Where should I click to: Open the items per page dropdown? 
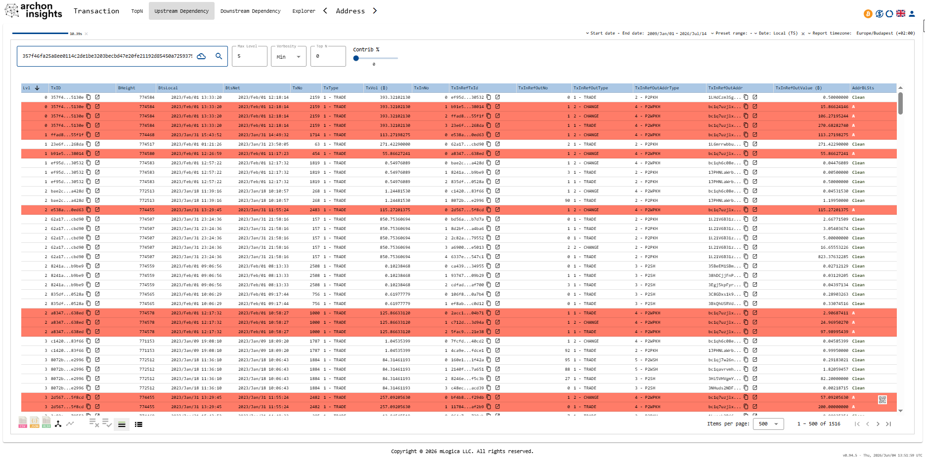click(x=768, y=424)
